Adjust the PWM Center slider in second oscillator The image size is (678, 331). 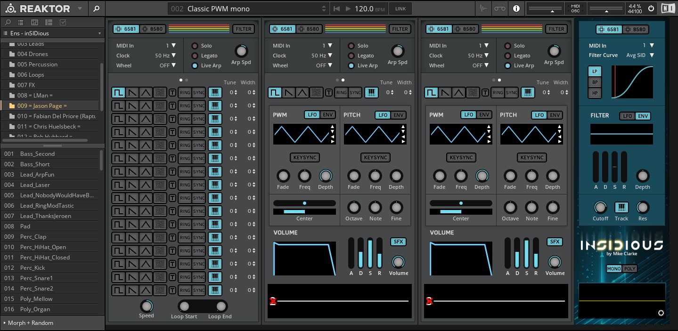[304, 203]
